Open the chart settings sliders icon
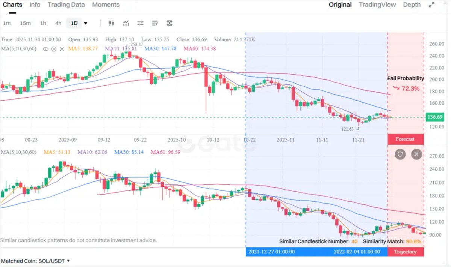 (x=141, y=23)
